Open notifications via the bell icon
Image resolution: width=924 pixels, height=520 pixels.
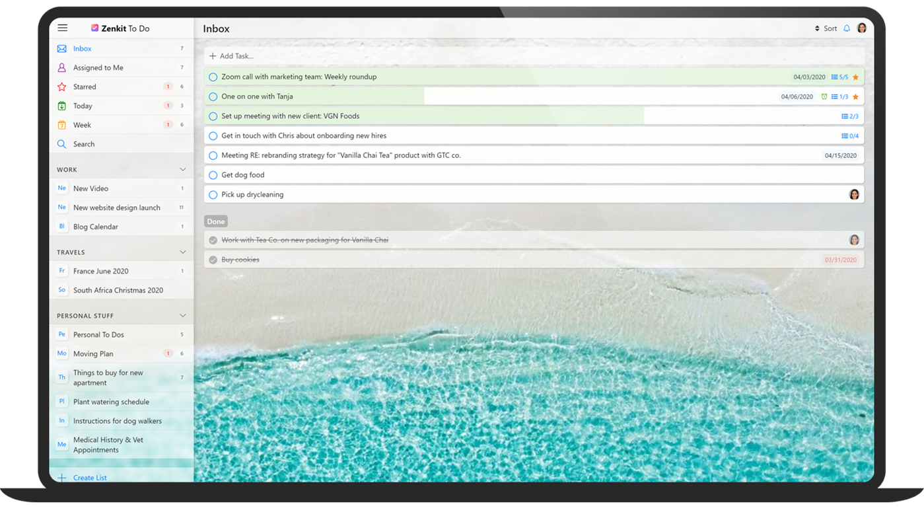847,28
